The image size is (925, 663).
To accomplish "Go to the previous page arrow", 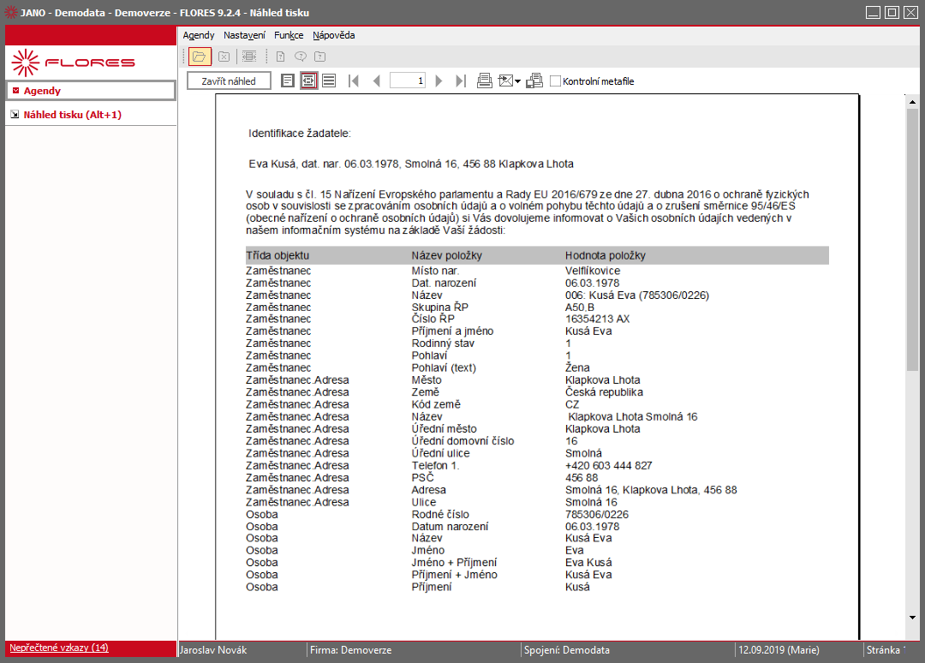I will (376, 81).
